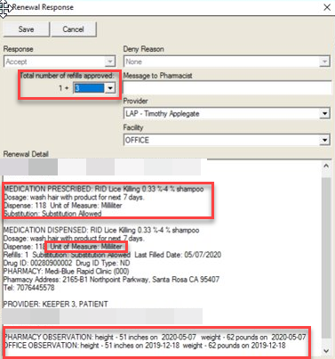
Task: Click PHARMACY: Medi-Blue Rapid Clinic line
Action: pyautogui.click(x=66, y=272)
